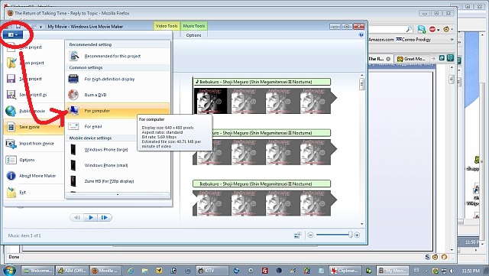
Task: Click the Open project folder icon
Action: (11, 63)
